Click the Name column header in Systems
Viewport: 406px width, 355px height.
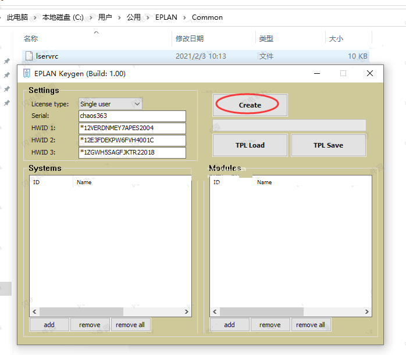(x=84, y=182)
